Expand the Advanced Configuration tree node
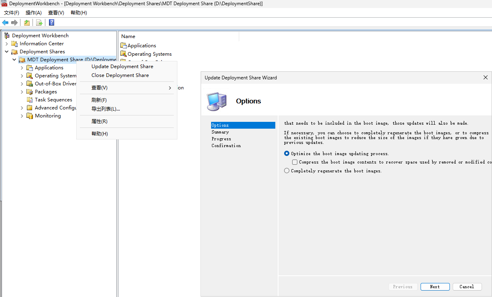Image resolution: width=492 pixels, height=297 pixels. [22, 108]
